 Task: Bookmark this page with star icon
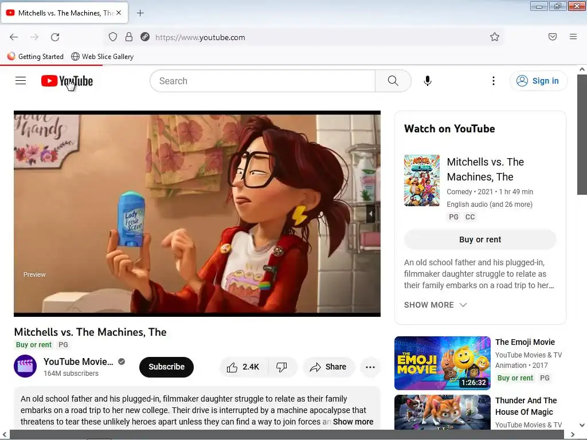(495, 37)
